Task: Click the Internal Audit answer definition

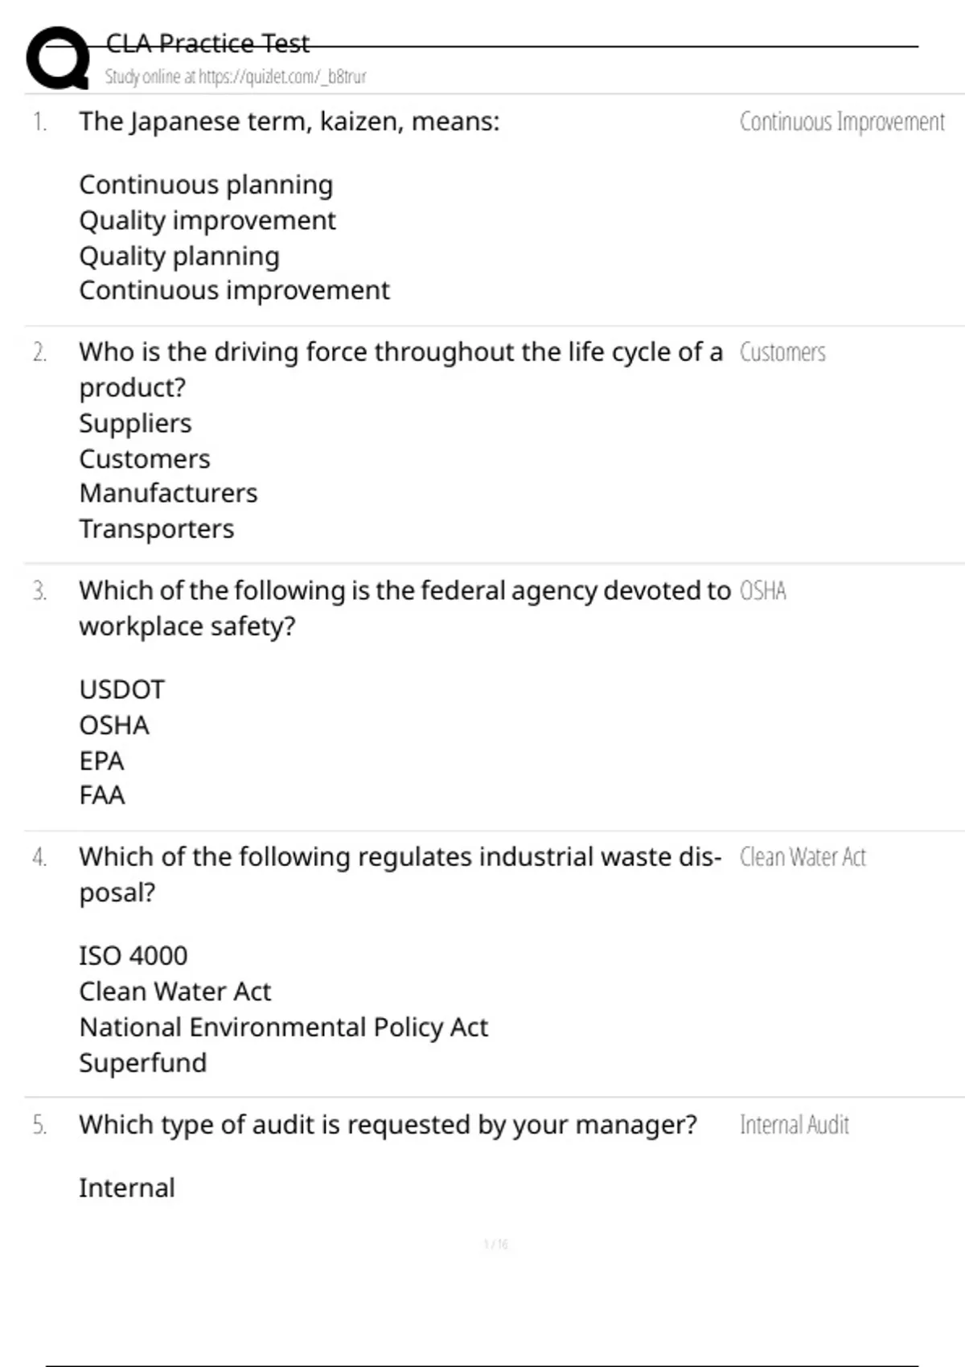Action: point(795,1125)
